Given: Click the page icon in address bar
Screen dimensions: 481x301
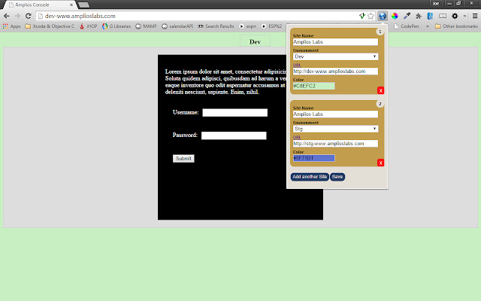Looking at the screenshot, I should (40, 16).
